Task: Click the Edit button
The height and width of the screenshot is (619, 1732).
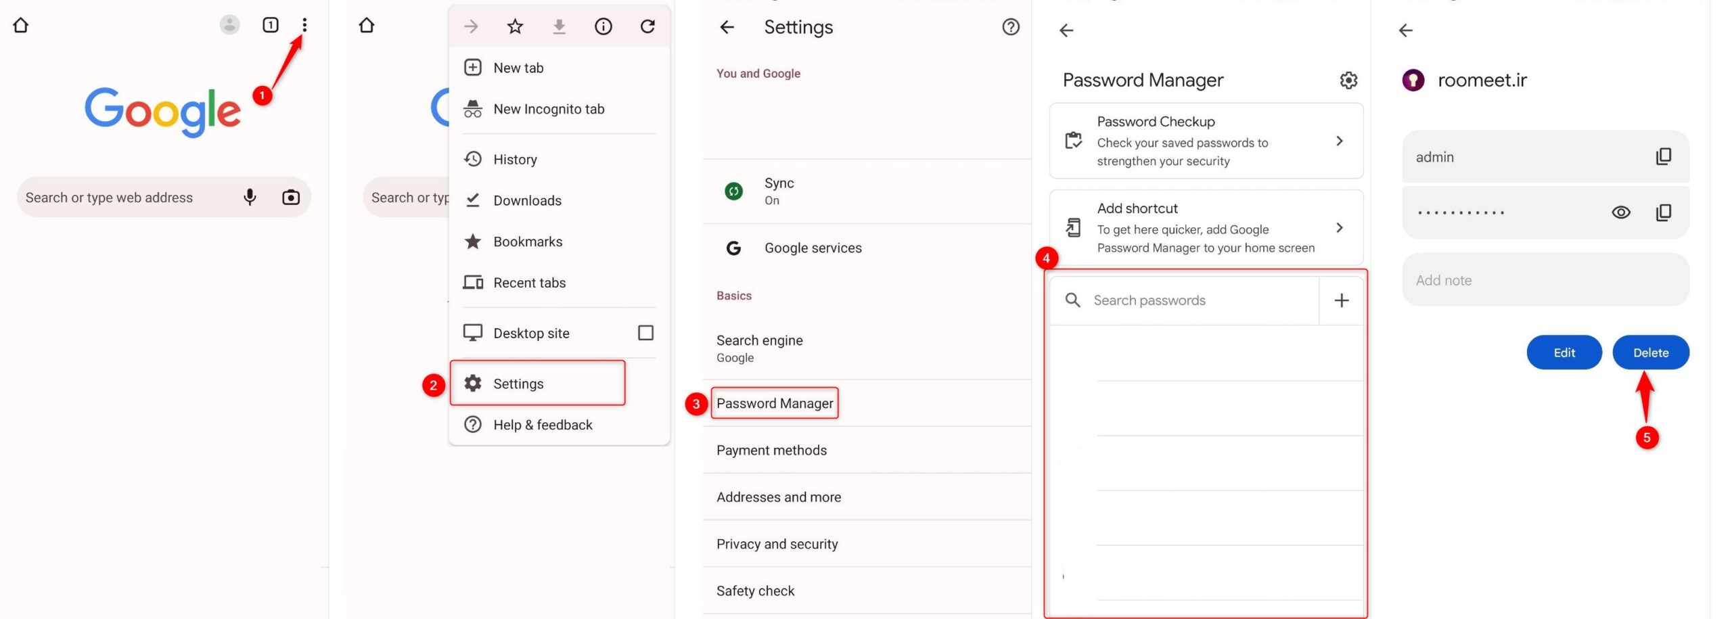Action: click(1564, 352)
